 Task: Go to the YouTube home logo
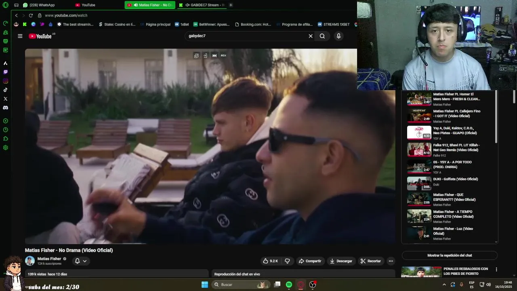click(x=40, y=36)
